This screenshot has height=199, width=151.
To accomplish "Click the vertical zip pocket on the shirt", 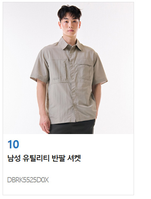I will pyautogui.click(x=66, y=70).
